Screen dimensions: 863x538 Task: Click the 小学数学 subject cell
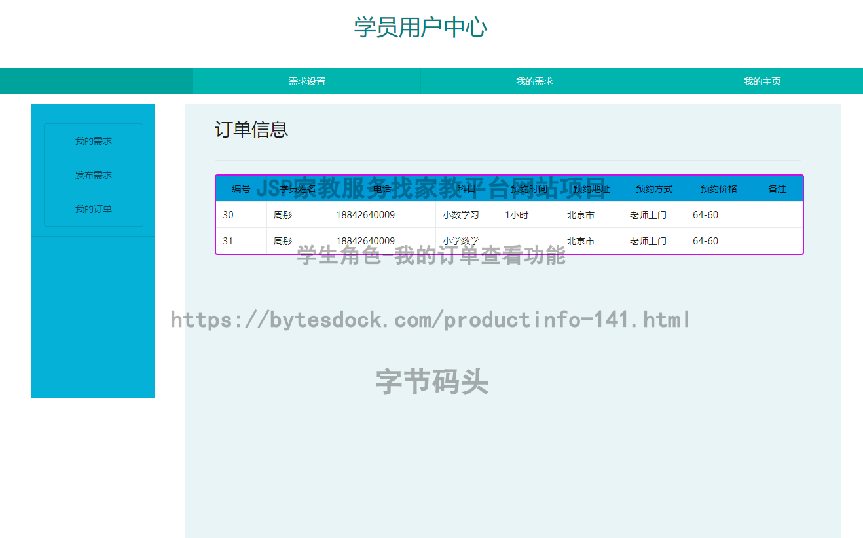point(466,241)
